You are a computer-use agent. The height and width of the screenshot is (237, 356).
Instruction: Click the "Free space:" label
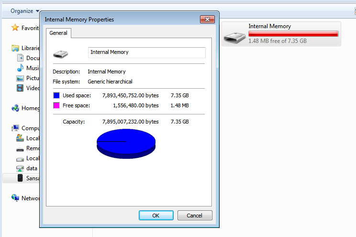pyautogui.click(x=76, y=105)
